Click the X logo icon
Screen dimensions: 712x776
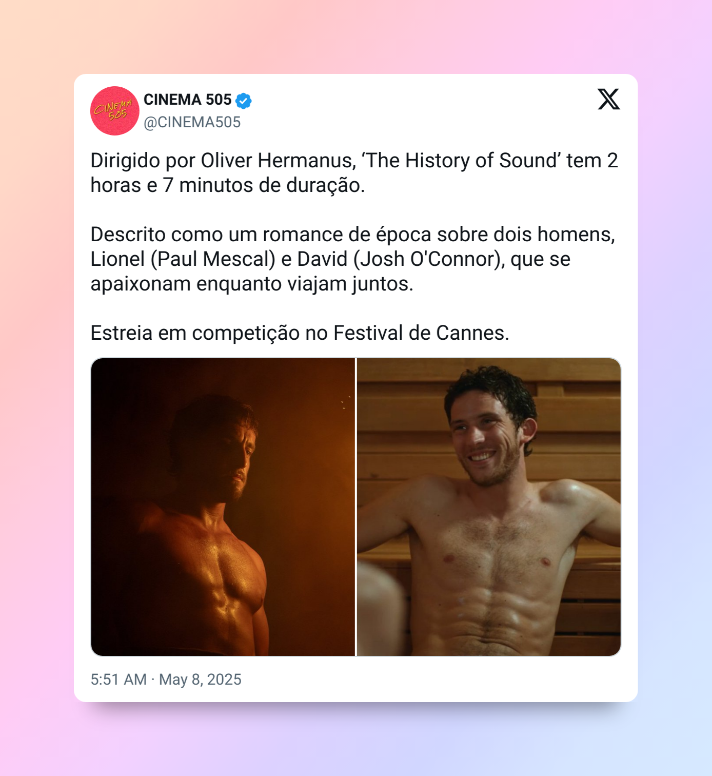point(609,99)
